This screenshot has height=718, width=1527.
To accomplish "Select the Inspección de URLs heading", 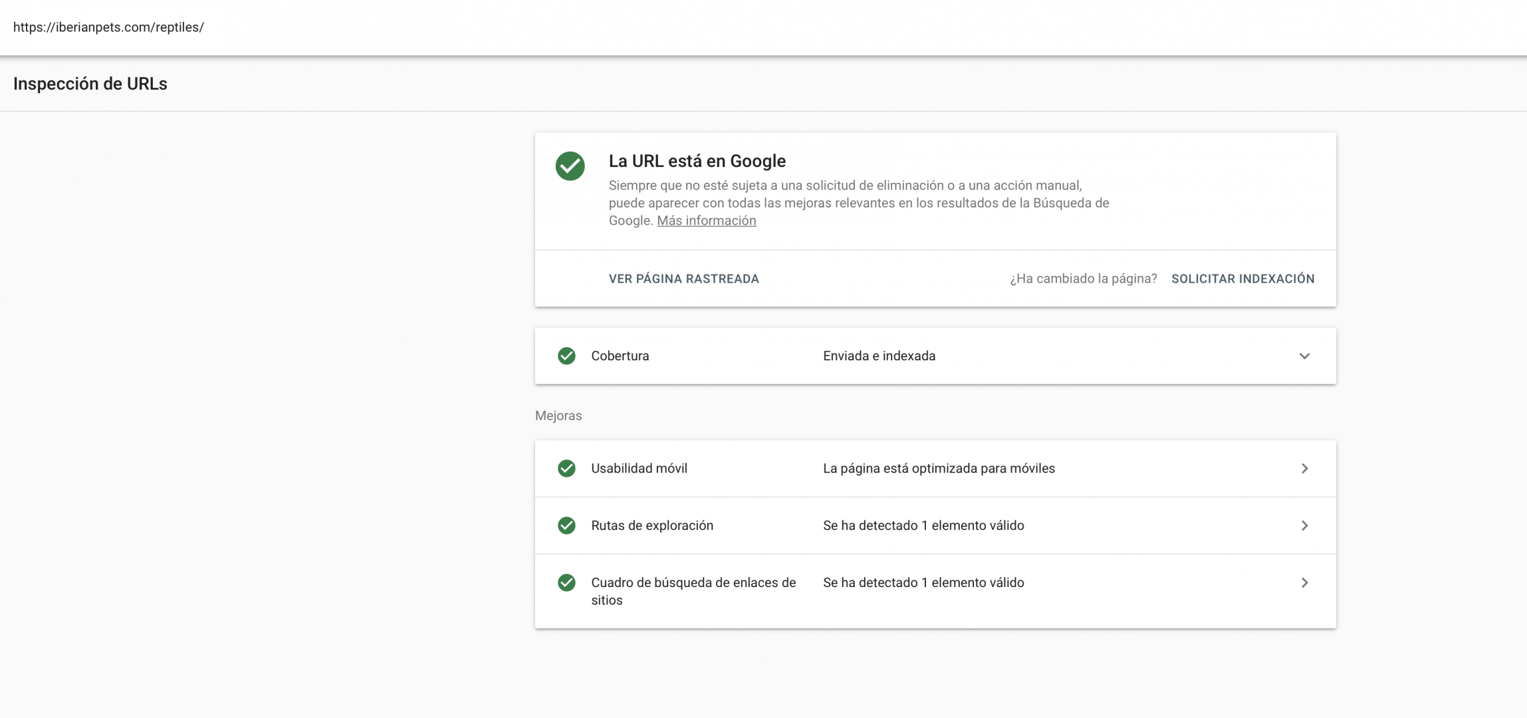I will [x=90, y=84].
